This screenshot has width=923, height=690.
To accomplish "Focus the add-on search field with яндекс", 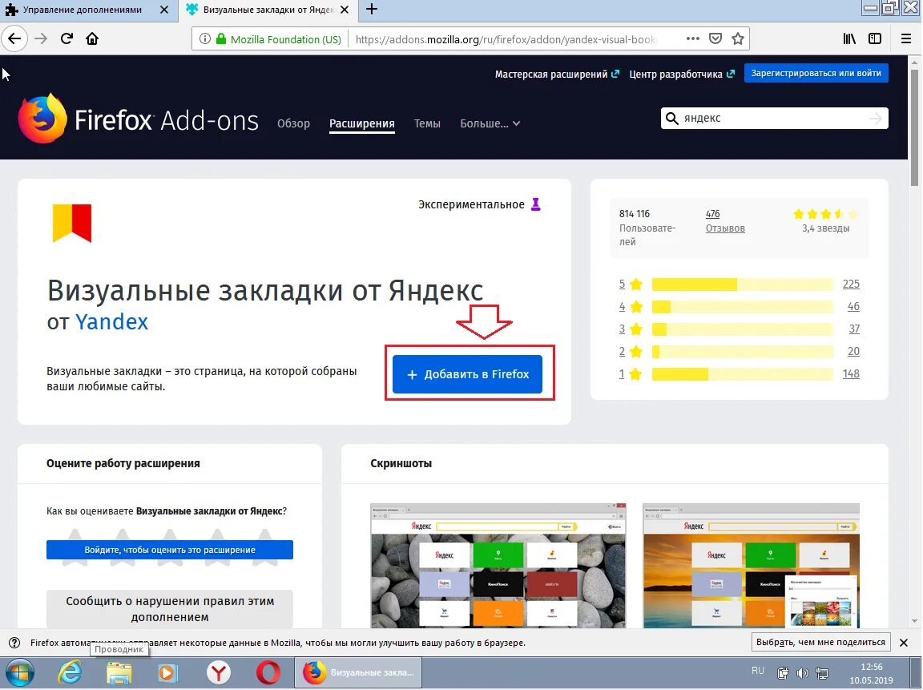I will (x=774, y=119).
